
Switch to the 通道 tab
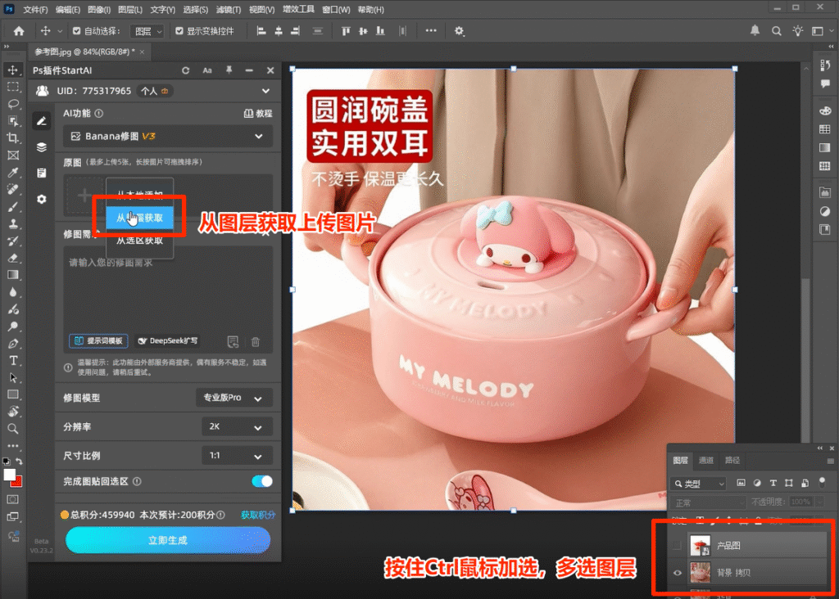tap(705, 461)
